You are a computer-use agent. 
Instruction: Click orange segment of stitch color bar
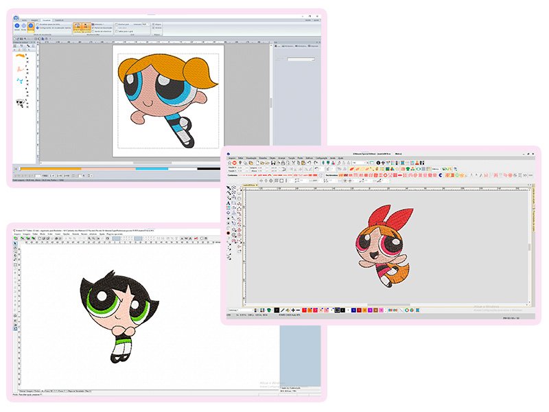pos(51,168)
